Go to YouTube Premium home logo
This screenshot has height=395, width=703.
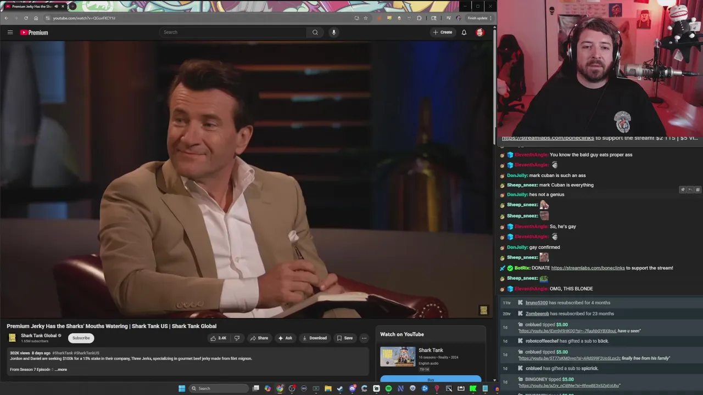[34, 32]
